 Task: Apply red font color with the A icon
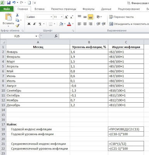(x=69, y=24)
